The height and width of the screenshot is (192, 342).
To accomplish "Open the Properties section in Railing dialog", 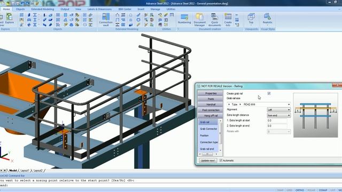I will click(210, 93).
